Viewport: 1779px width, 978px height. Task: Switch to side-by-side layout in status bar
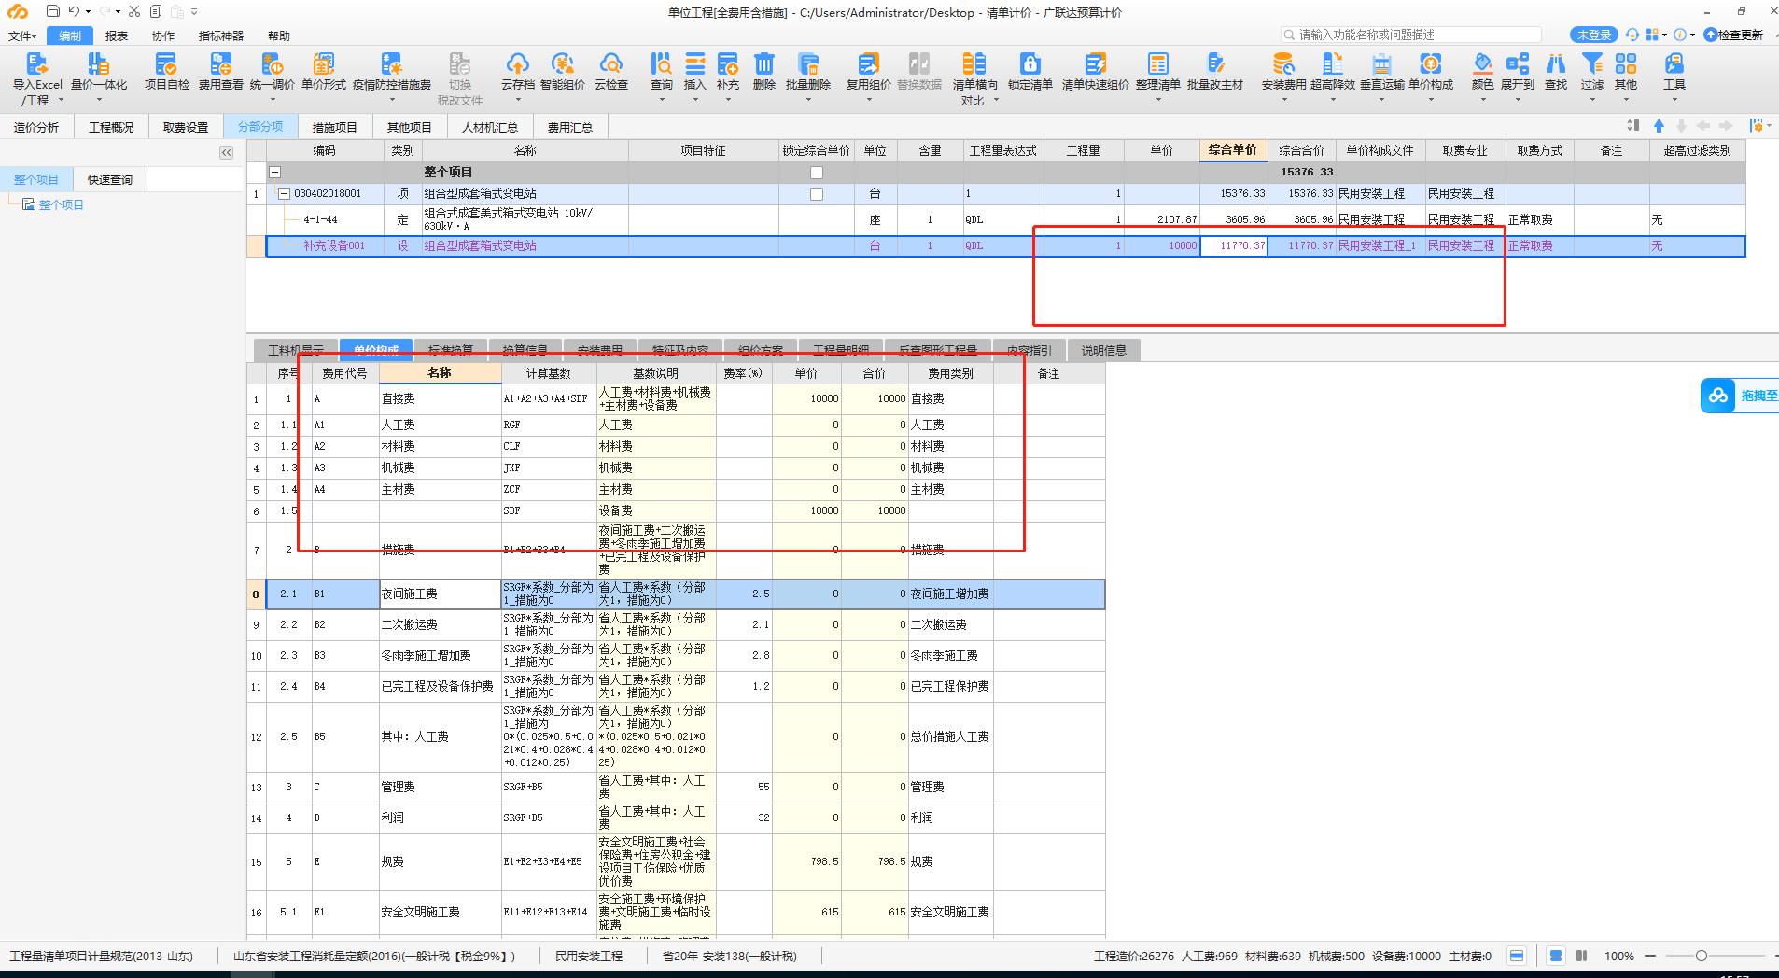[x=1581, y=956]
